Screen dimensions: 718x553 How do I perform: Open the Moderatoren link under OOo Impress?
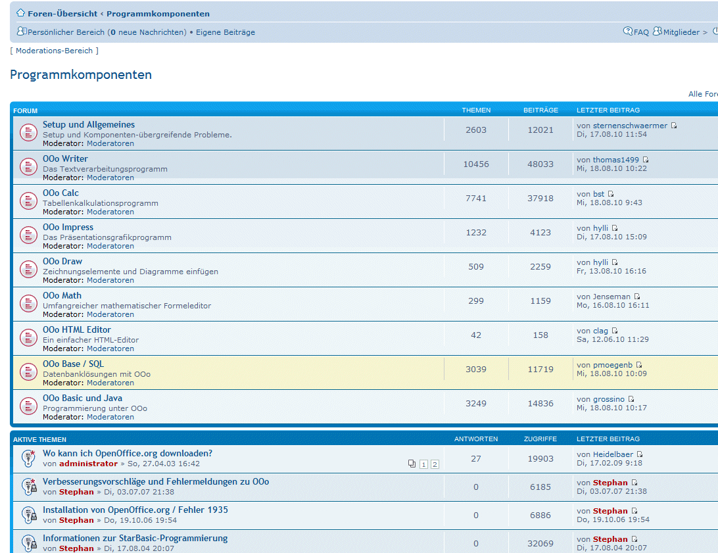pyautogui.click(x=110, y=246)
